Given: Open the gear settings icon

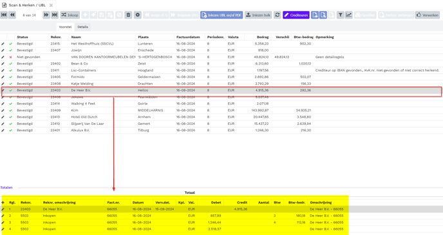Looking at the screenshot, I should [x=138, y=15].
